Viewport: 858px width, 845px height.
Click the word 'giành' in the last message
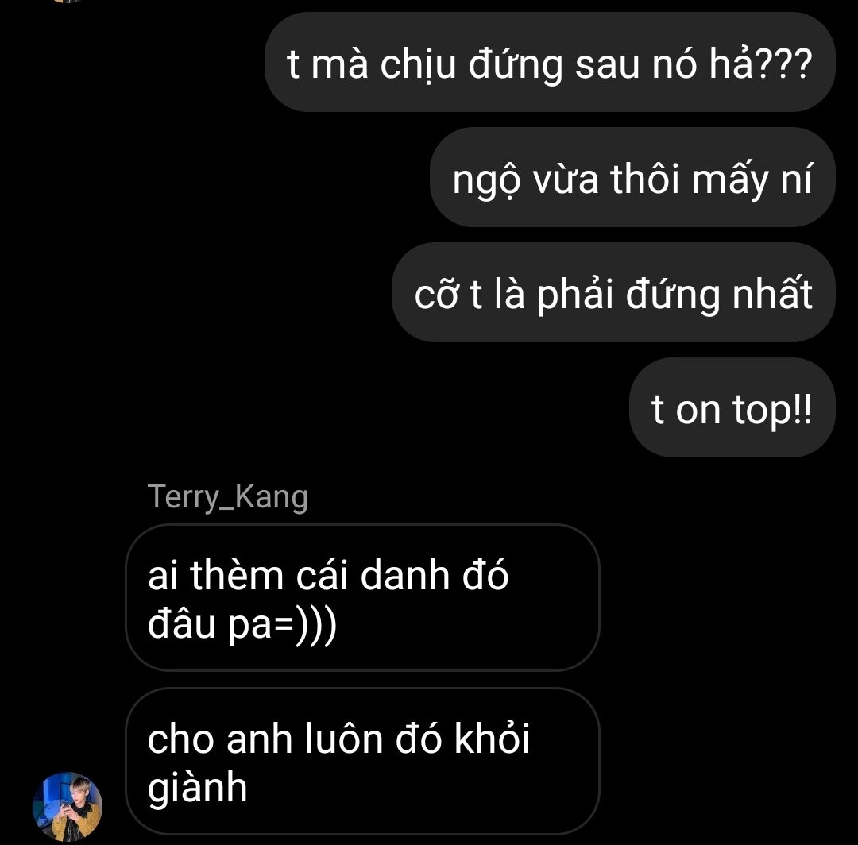click(x=197, y=788)
